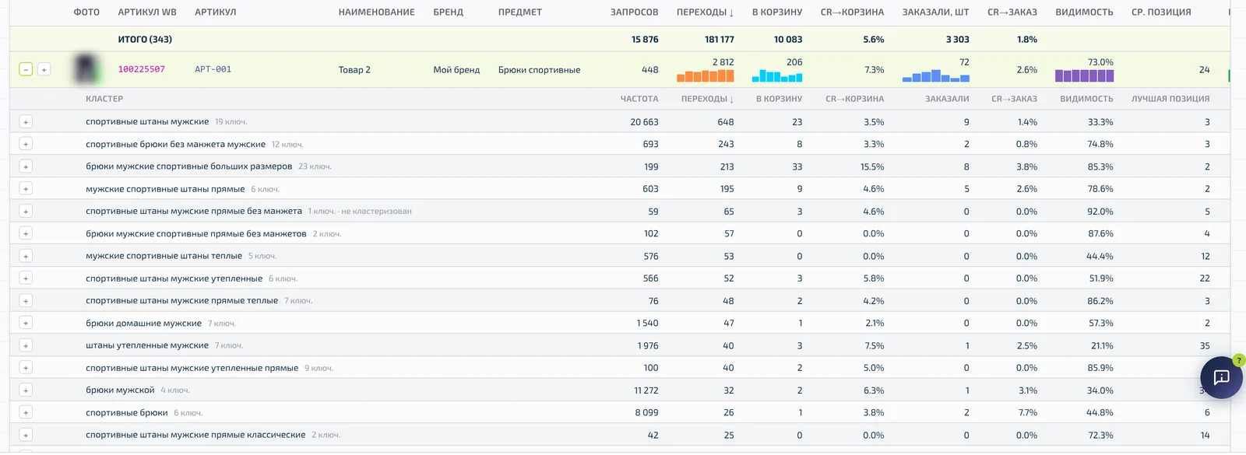Click the ВИДИМОСТЬ top column header

pos(1084,12)
